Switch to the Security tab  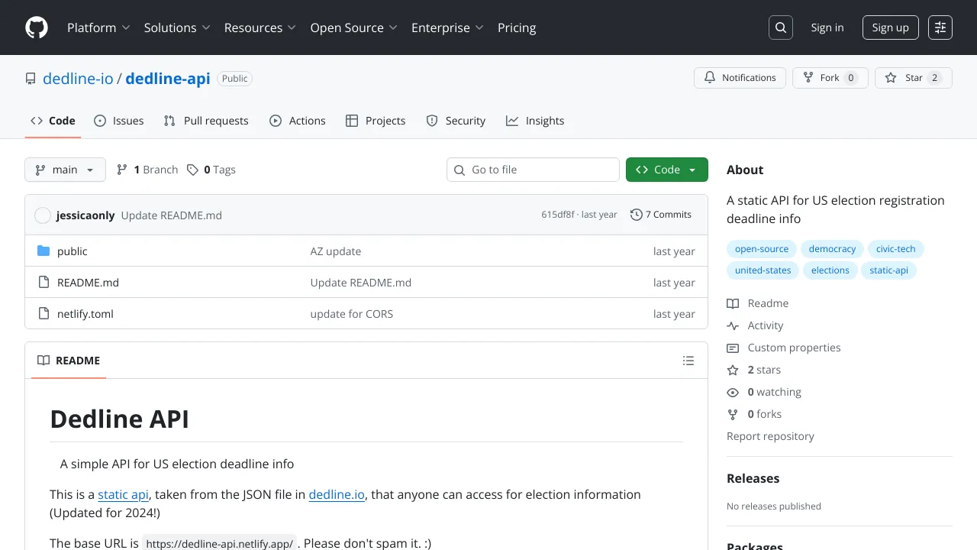point(456,121)
